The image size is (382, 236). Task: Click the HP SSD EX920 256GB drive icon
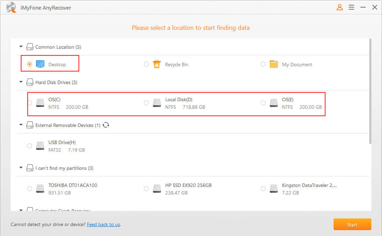coord(157,189)
